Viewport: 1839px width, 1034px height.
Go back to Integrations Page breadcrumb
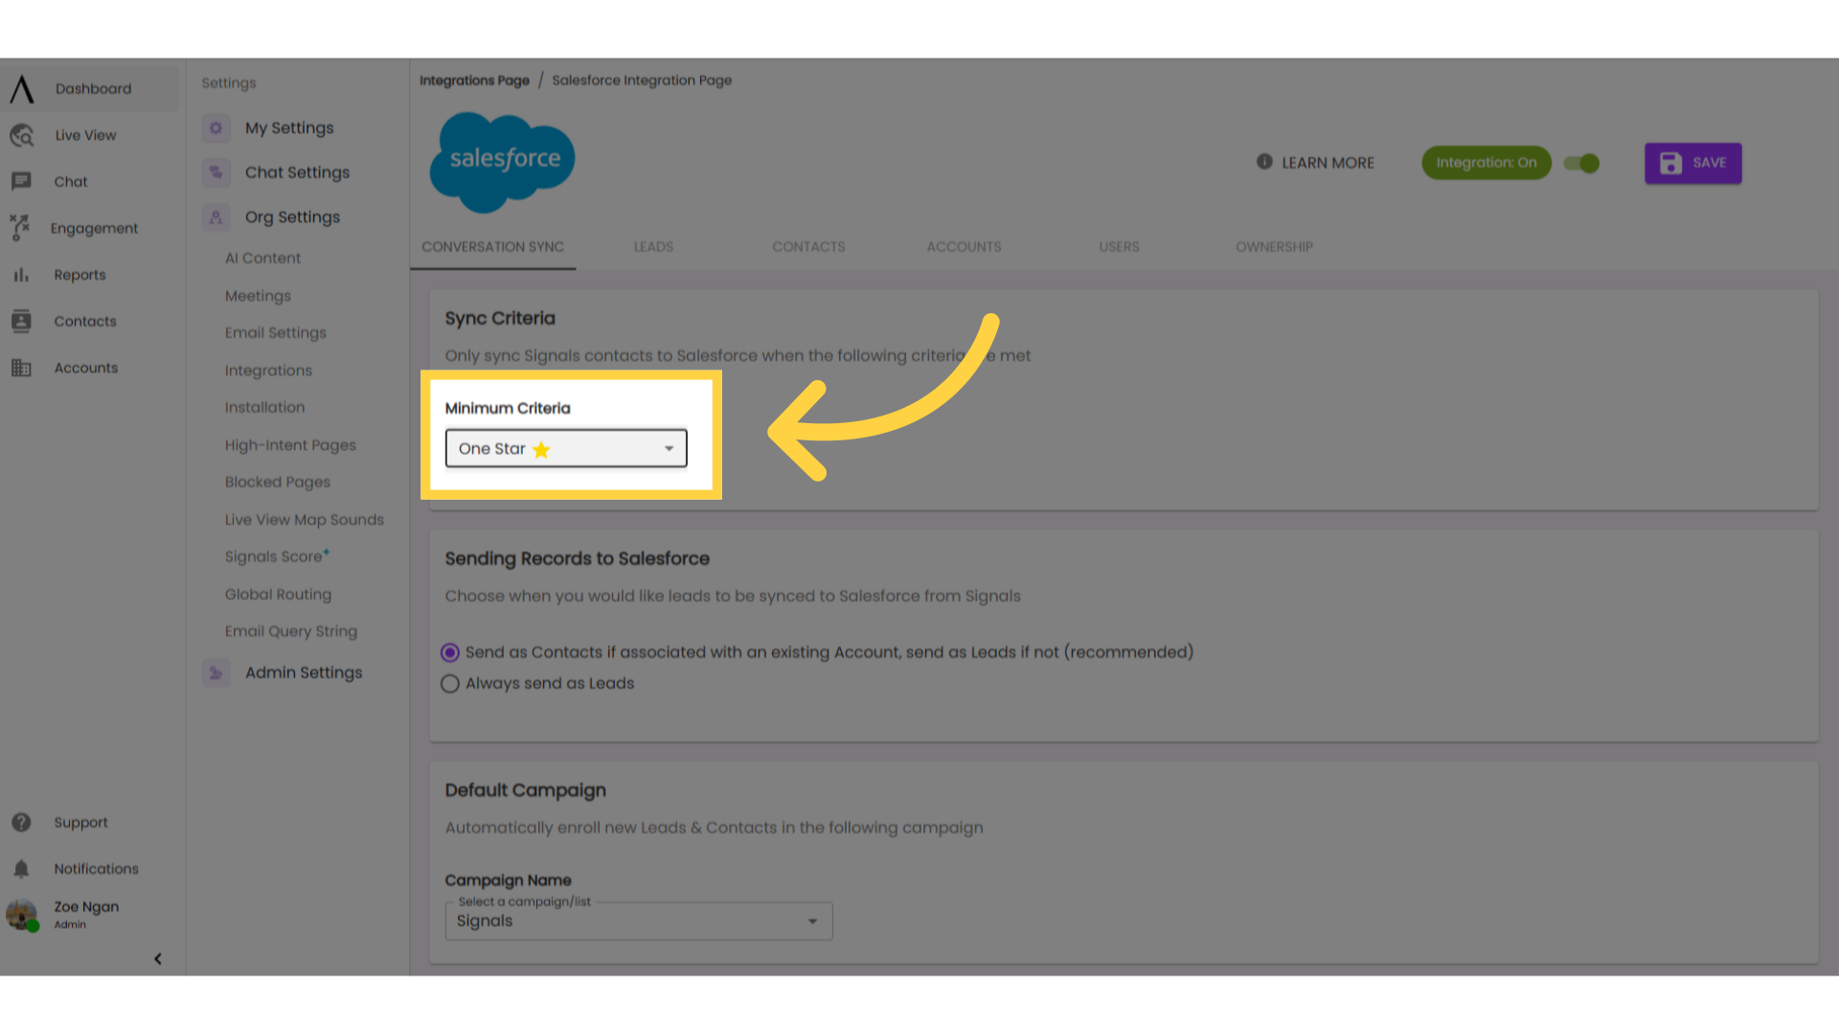click(x=474, y=80)
